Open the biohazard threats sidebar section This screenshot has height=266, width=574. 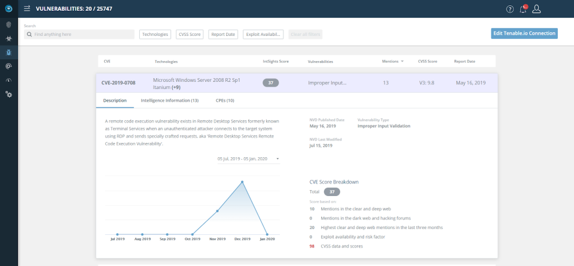(9, 38)
